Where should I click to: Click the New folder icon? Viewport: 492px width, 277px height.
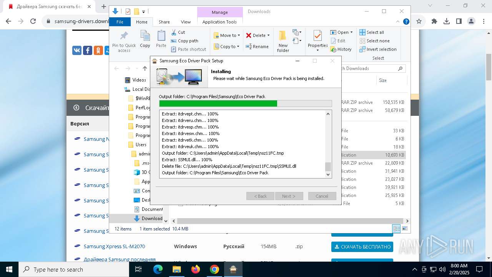tap(283, 36)
